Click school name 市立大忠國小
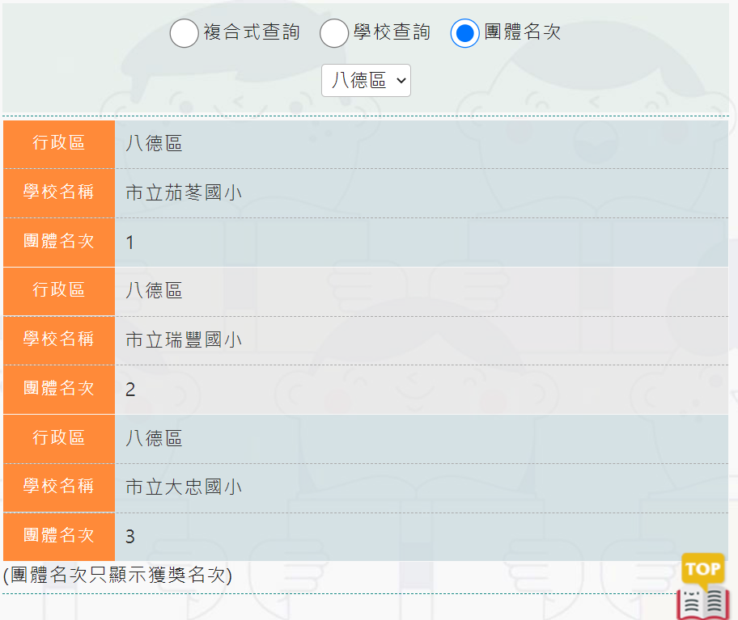This screenshot has height=620, width=738. click(184, 487)
